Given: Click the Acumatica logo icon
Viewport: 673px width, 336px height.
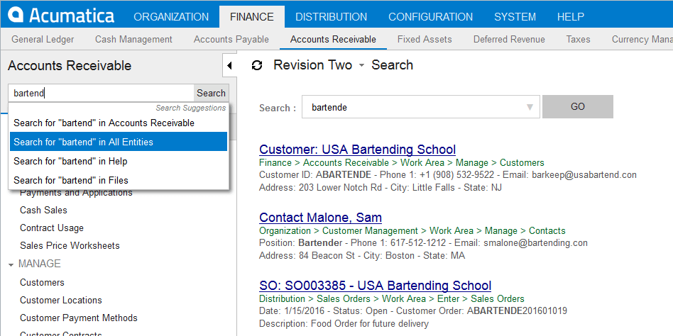Looking at the screenshot, I should [16, 15].
